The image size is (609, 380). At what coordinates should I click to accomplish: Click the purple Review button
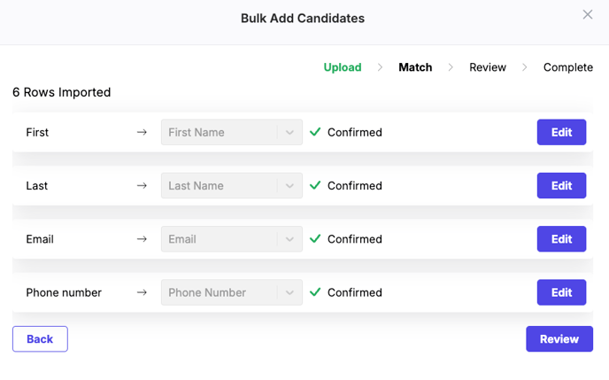pos(559,339)
